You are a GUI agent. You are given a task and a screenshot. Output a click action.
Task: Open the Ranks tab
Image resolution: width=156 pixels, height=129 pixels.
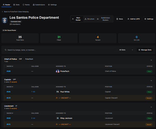(26, 5)
